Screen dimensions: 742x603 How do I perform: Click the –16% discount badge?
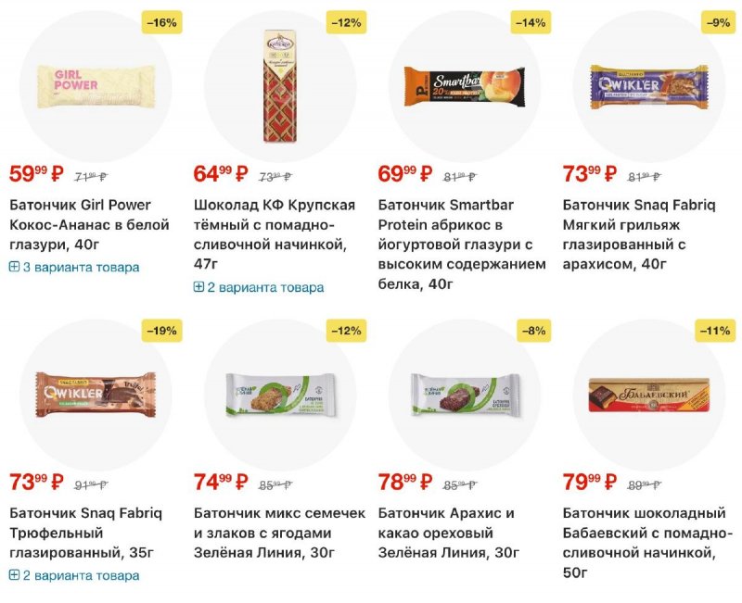click(160, 22)
